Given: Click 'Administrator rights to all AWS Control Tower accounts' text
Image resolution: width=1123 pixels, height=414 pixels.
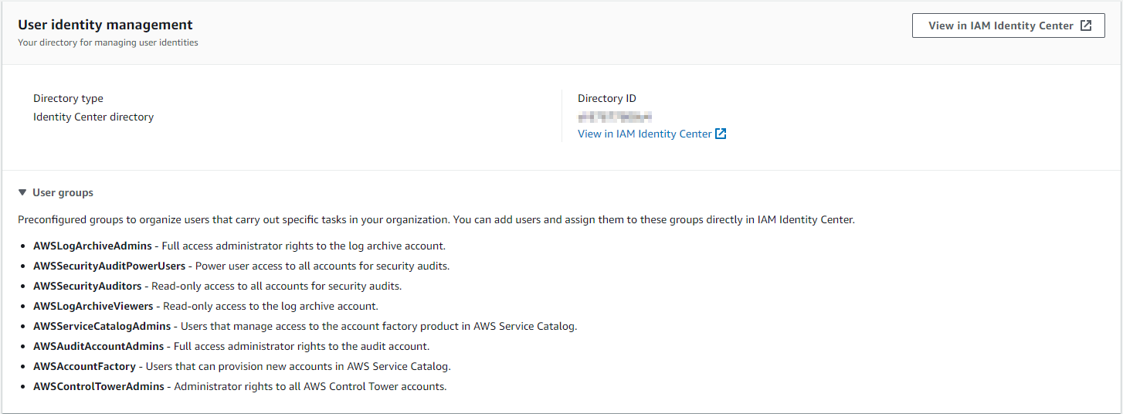Looking at the screenshot, I should tap(310, 386).
